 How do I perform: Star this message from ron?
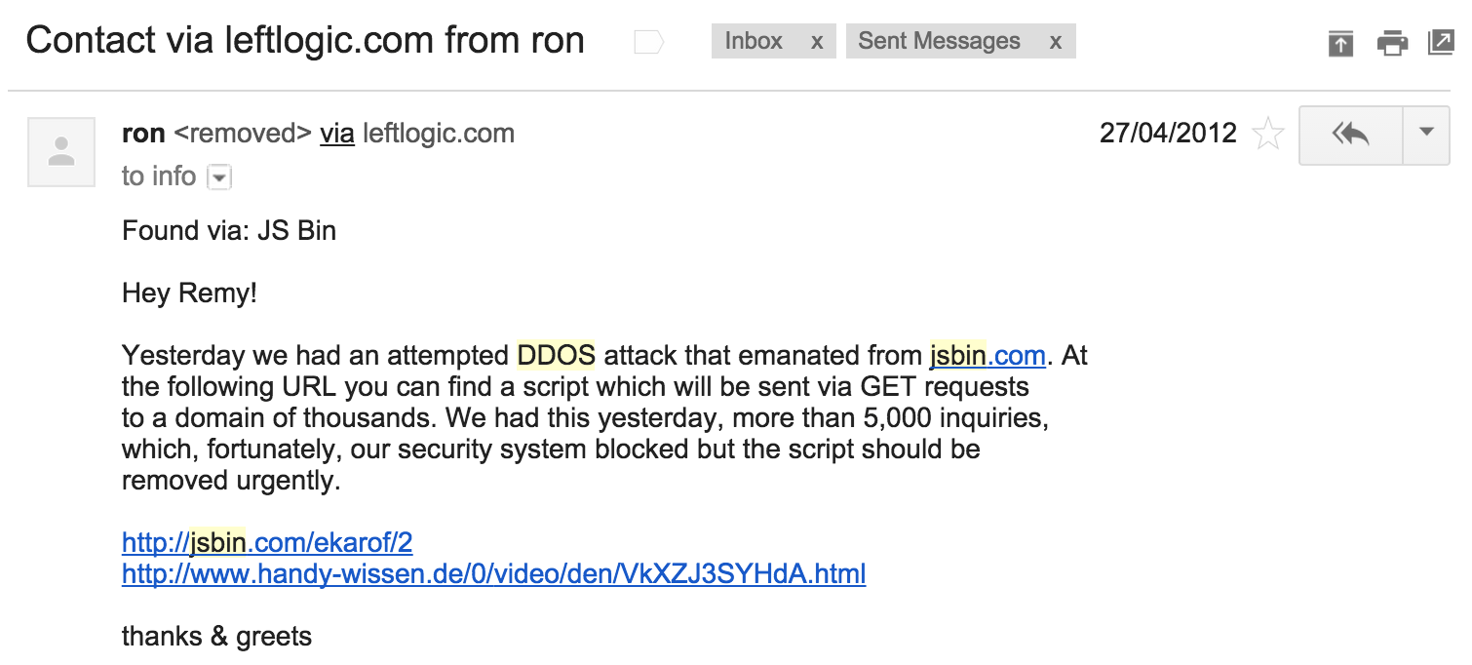pos(1267,133)
